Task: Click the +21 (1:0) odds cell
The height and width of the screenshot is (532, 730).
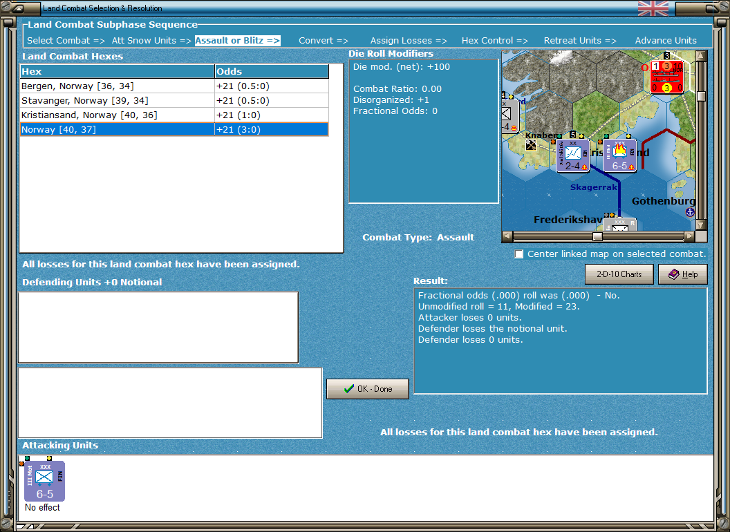Action: (272, 115)
